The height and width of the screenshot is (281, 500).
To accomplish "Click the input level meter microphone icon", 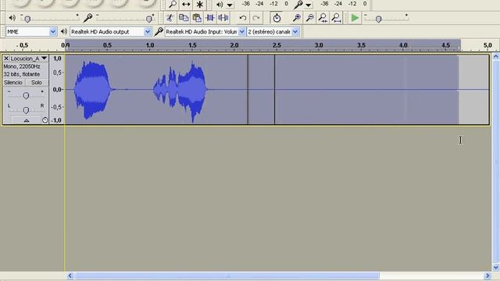I will tap(298, 5).
